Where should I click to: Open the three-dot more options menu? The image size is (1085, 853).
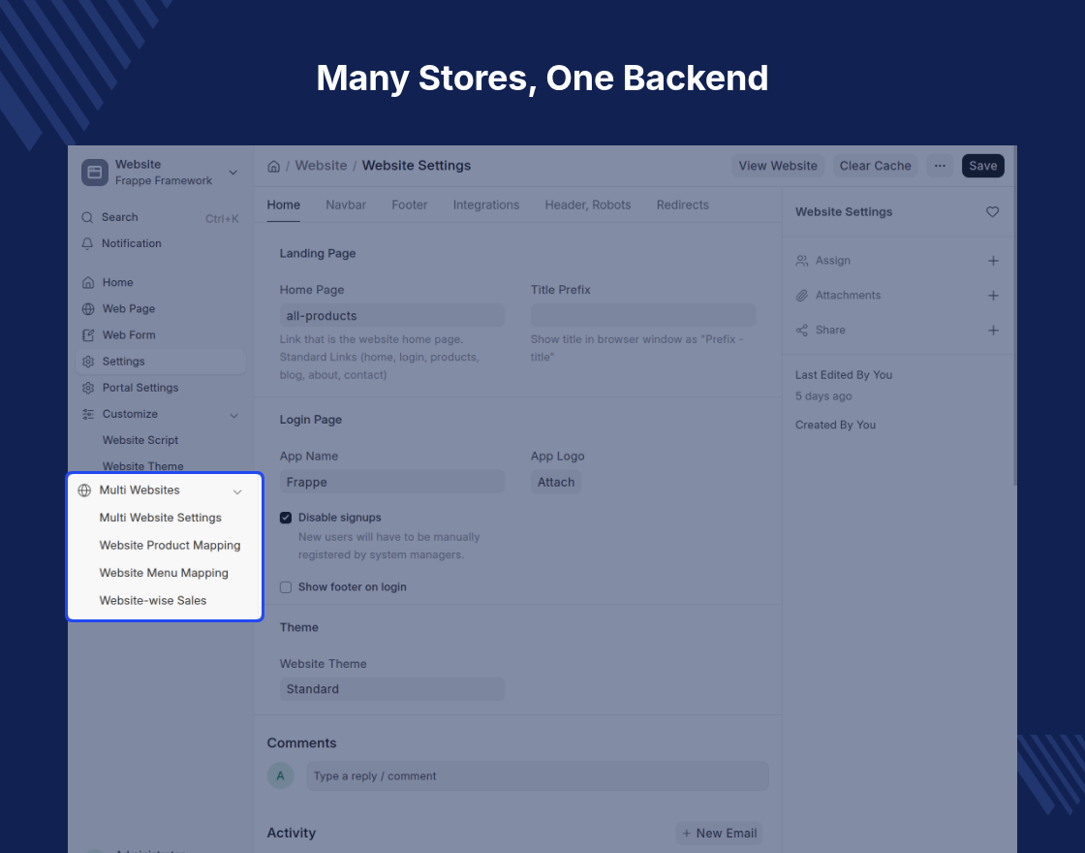[x=940, y=166]
